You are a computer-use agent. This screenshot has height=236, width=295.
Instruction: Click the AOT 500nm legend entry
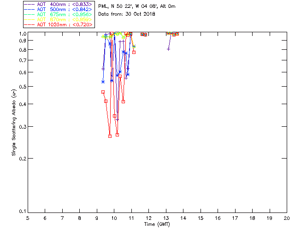(58, 9)
